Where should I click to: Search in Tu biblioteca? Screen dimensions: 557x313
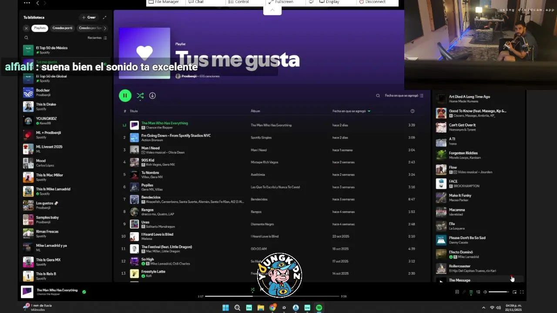coord(26,38)
